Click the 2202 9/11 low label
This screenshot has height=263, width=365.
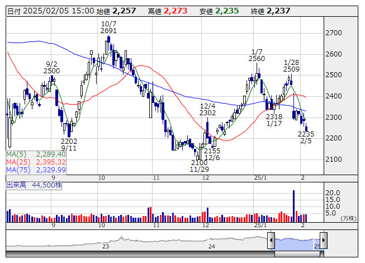pos(69,144)
